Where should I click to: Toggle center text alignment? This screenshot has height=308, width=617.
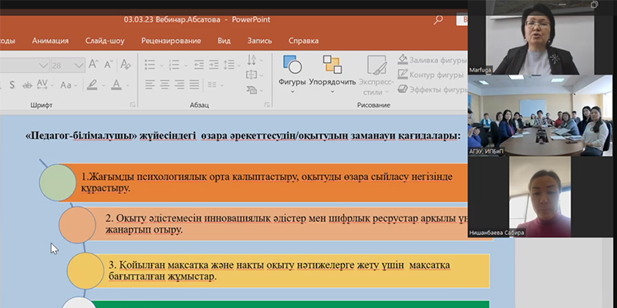[x=164, y=85]
